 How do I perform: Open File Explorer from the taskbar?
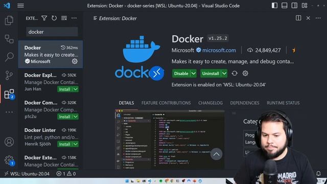[x=138, y=181]
